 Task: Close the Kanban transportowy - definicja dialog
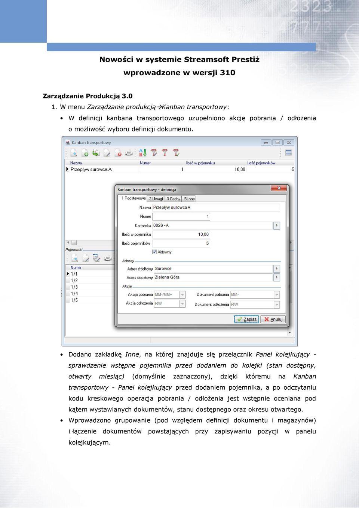click(x=279, y=188)
